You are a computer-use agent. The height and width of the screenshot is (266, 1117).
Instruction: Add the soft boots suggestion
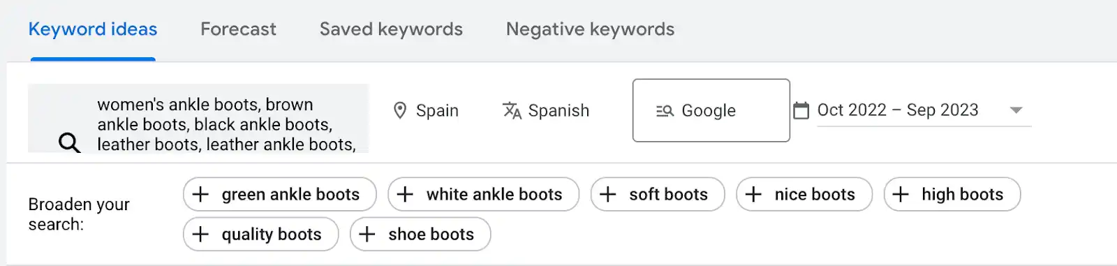pos(658,194)
